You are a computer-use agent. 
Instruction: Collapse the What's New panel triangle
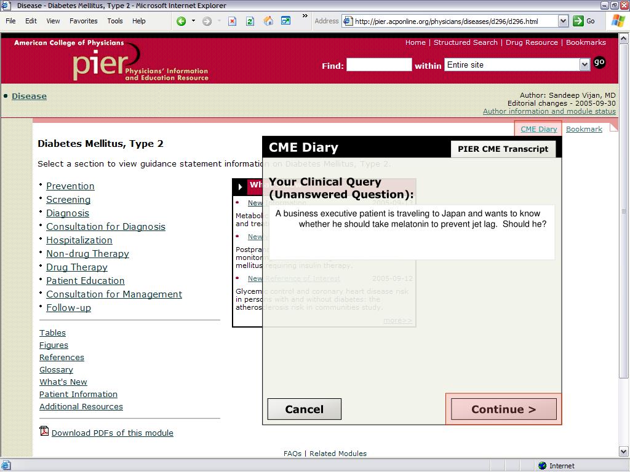click(x=240, y=187)
